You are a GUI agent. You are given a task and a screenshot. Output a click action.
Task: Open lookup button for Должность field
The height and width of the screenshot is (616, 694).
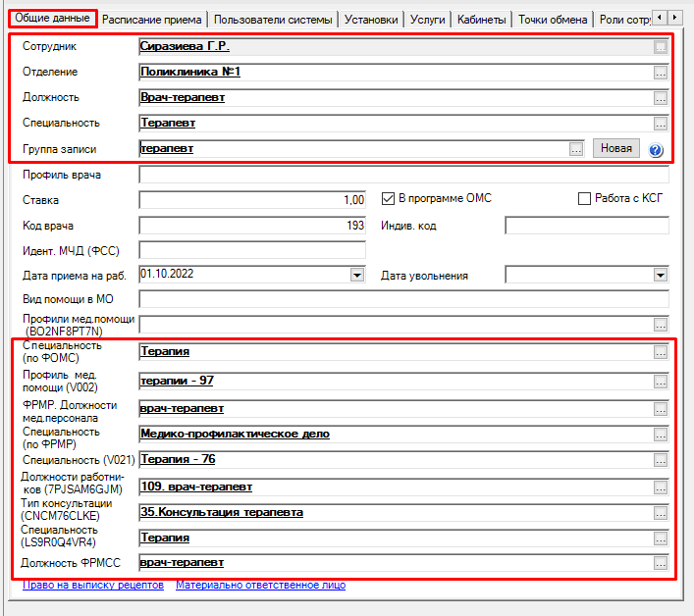click(x=661, y=98)
